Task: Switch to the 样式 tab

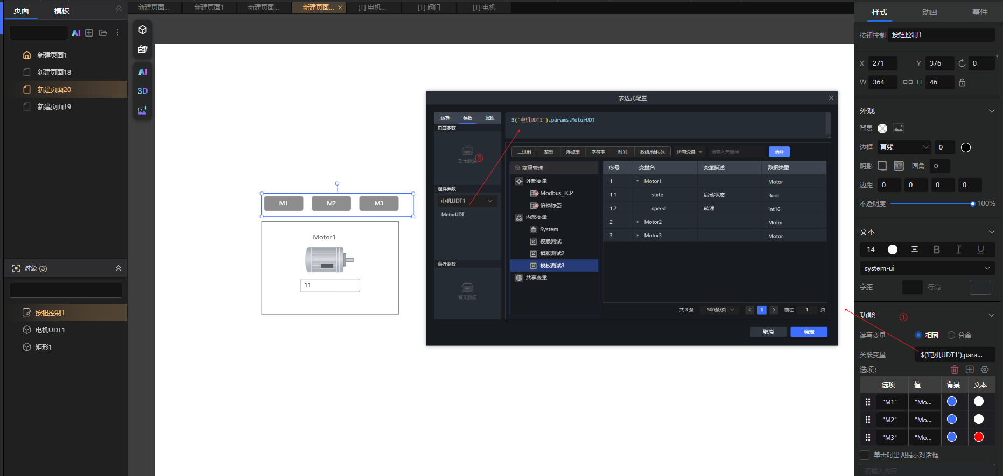Action: point(880,12)
